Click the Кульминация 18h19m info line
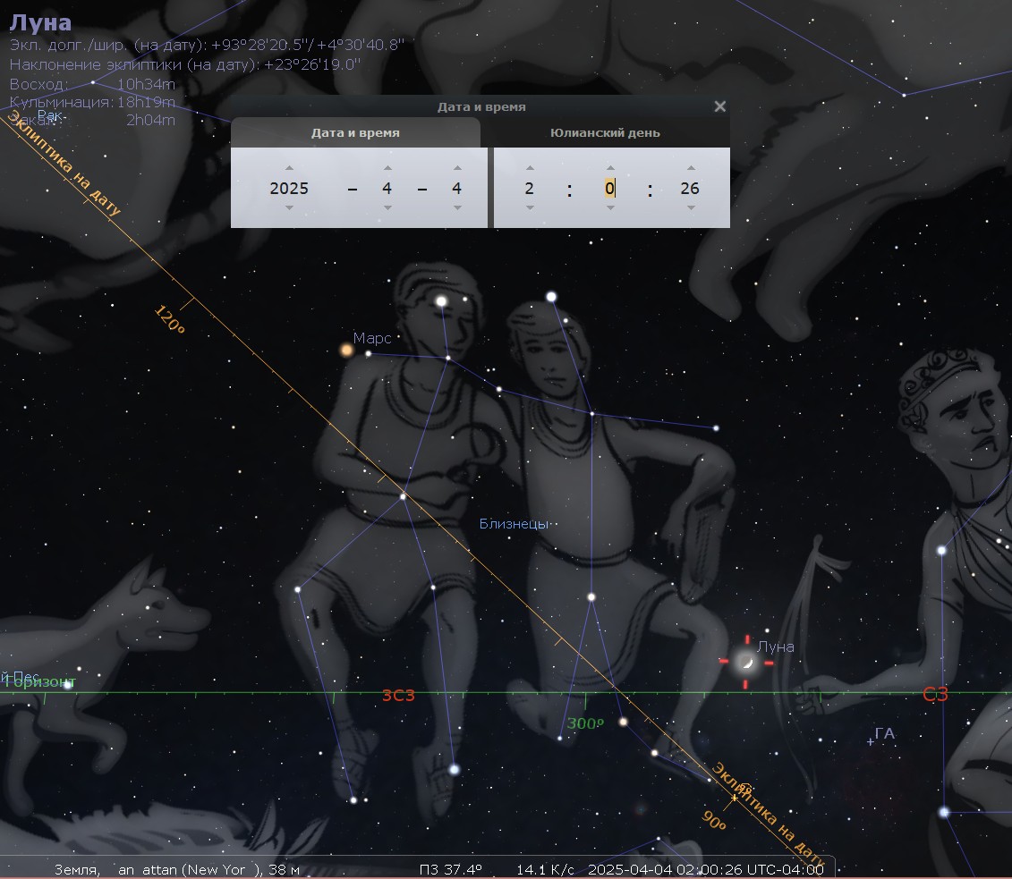 [92, 102]
